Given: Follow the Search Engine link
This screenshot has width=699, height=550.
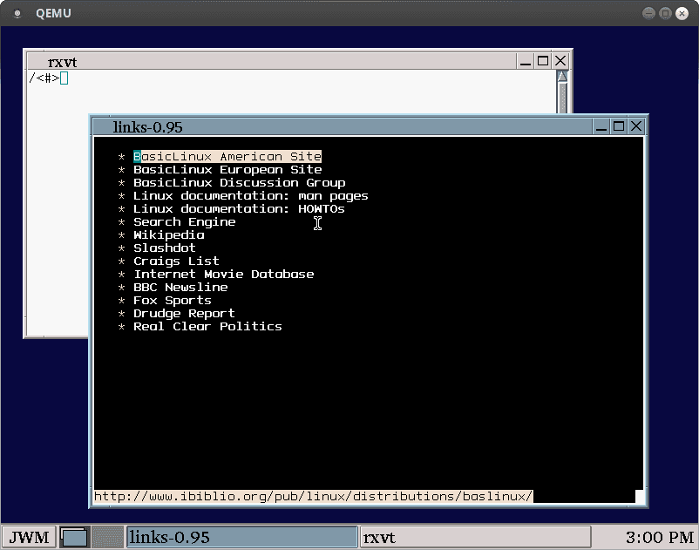Looking at the screenshot, I should (185, 222).
